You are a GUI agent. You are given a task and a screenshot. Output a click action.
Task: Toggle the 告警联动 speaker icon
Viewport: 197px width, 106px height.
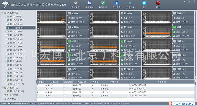131,3
